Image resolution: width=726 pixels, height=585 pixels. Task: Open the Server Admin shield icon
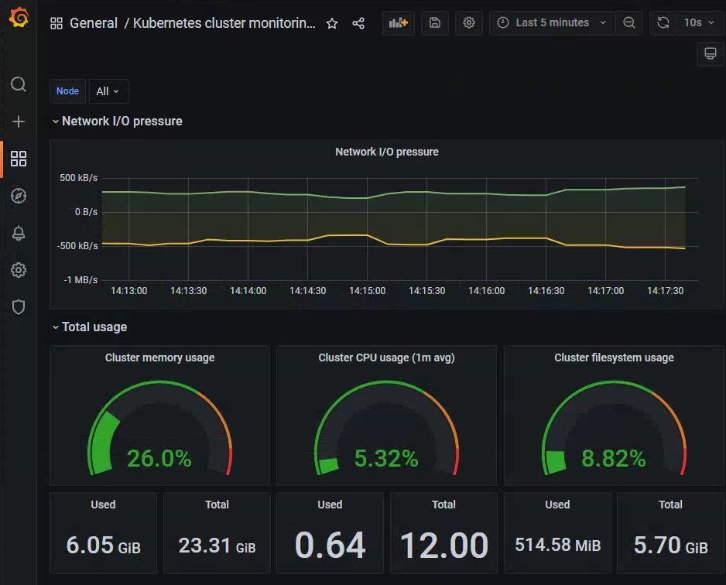tap(19, 307)
